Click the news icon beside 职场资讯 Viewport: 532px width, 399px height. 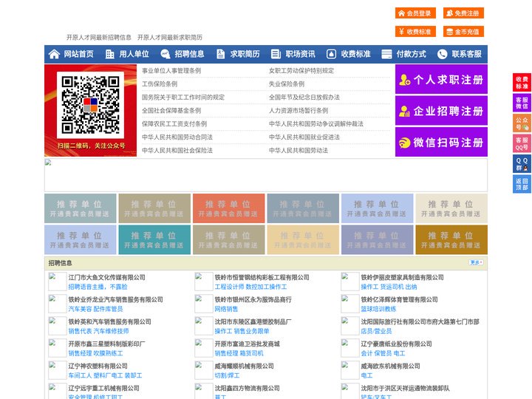click(x=276, y=54)
